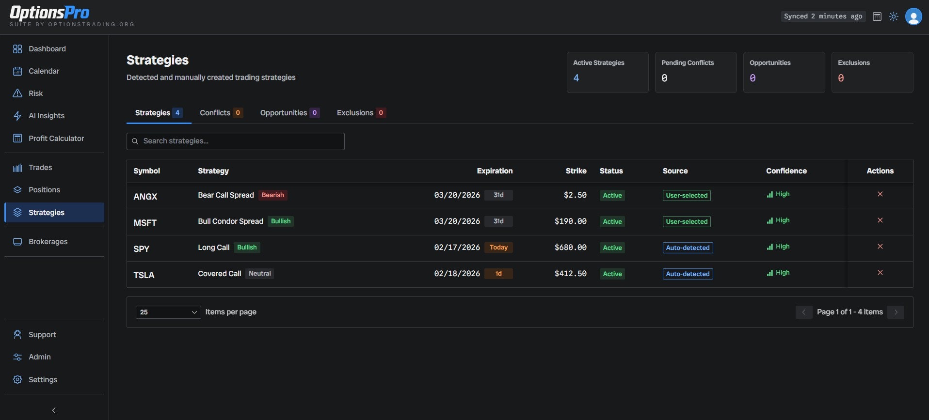Open the items per page dropdown
929x420 pixels.
click(168, 312)
